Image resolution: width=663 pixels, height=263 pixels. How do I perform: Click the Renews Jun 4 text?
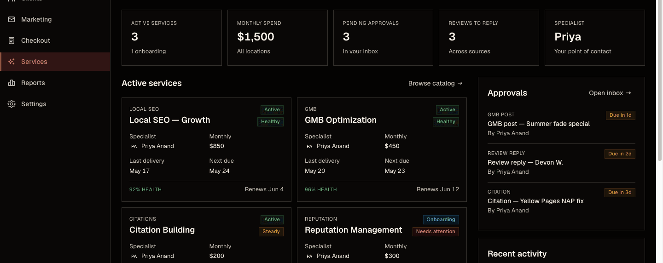coord(264,189)
